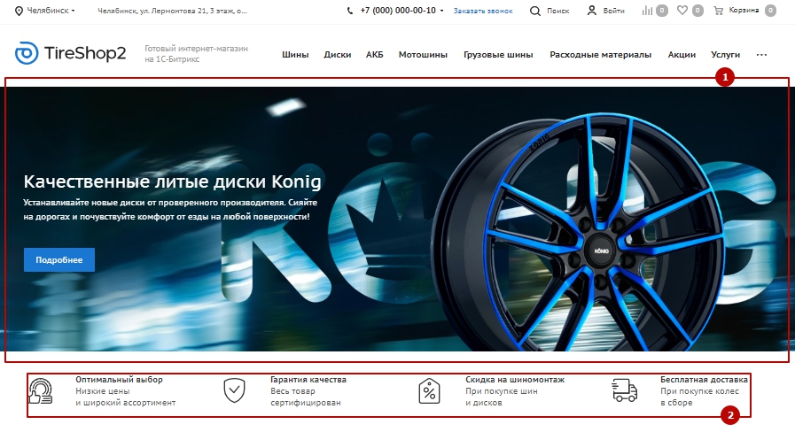Click the percent discount tag icon

tap(429, 391)
